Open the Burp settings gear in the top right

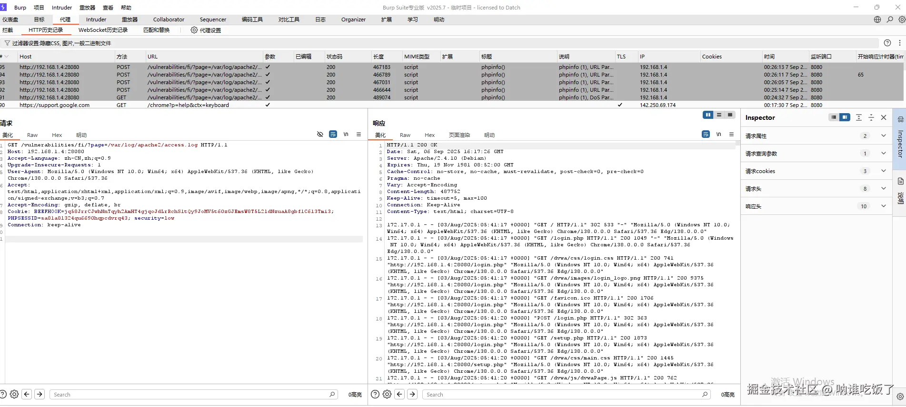coord(902,19)
